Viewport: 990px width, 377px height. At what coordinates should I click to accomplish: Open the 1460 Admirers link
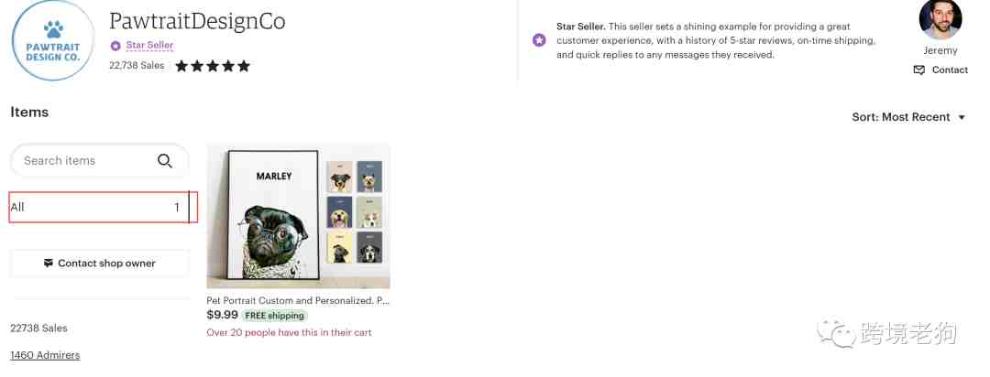click(x=45, y=355)
